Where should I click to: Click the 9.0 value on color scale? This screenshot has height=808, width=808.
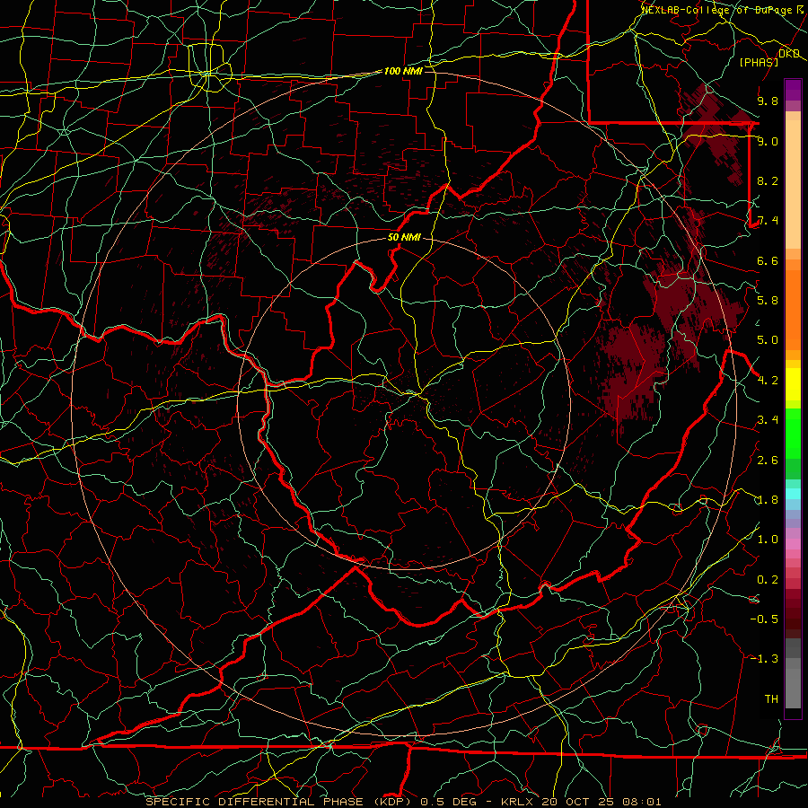(x=768, y=141)
